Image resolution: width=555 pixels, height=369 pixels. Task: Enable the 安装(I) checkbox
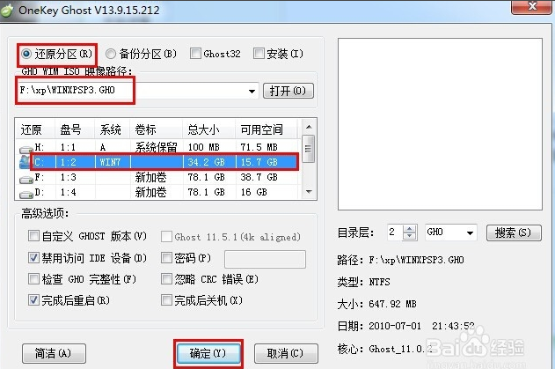click(259, 54)
